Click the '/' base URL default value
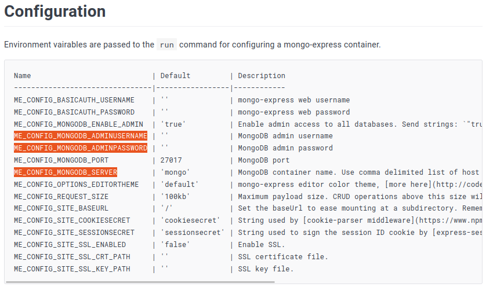The height and width of the screenshot is (287, 486). 167,208
